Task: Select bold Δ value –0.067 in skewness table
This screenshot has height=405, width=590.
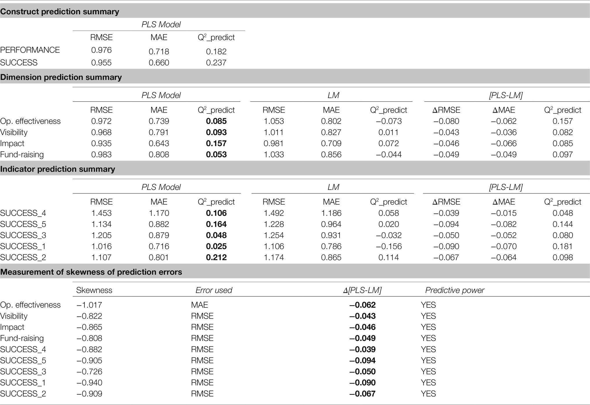Action: coord(362,394)
